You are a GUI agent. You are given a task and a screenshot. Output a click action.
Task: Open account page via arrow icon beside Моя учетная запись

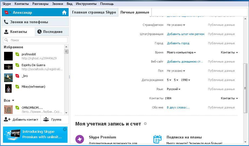[x=145, y=124]
